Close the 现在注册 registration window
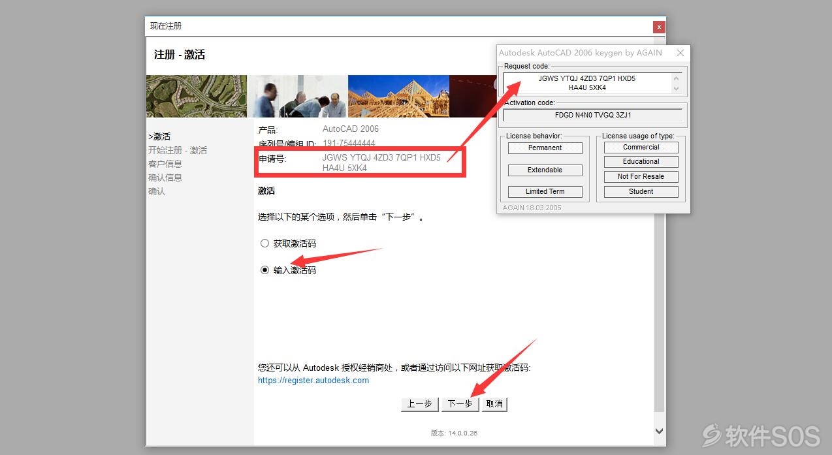 tap(659, 27)
